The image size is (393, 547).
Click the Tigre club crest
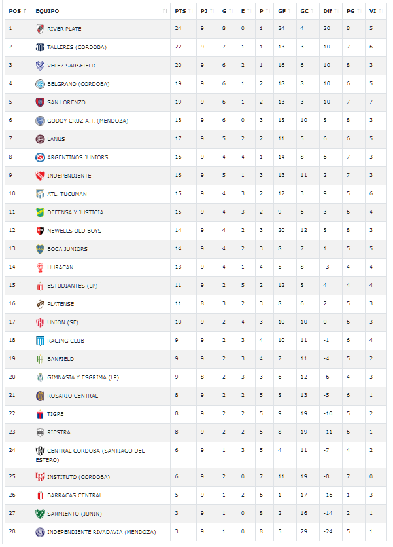pos(40,414)
